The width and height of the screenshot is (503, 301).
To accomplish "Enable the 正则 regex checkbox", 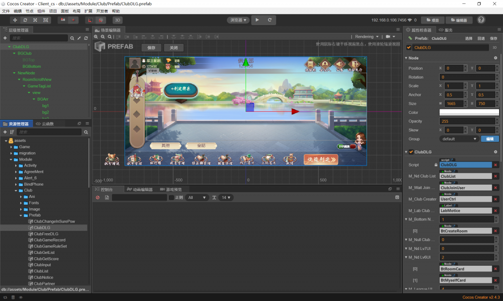I will 171,197.
